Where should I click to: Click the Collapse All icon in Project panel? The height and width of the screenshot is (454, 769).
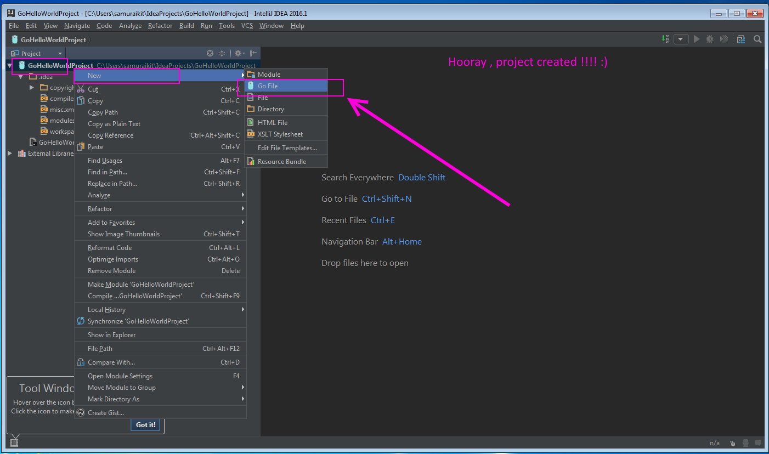[222, 53]
